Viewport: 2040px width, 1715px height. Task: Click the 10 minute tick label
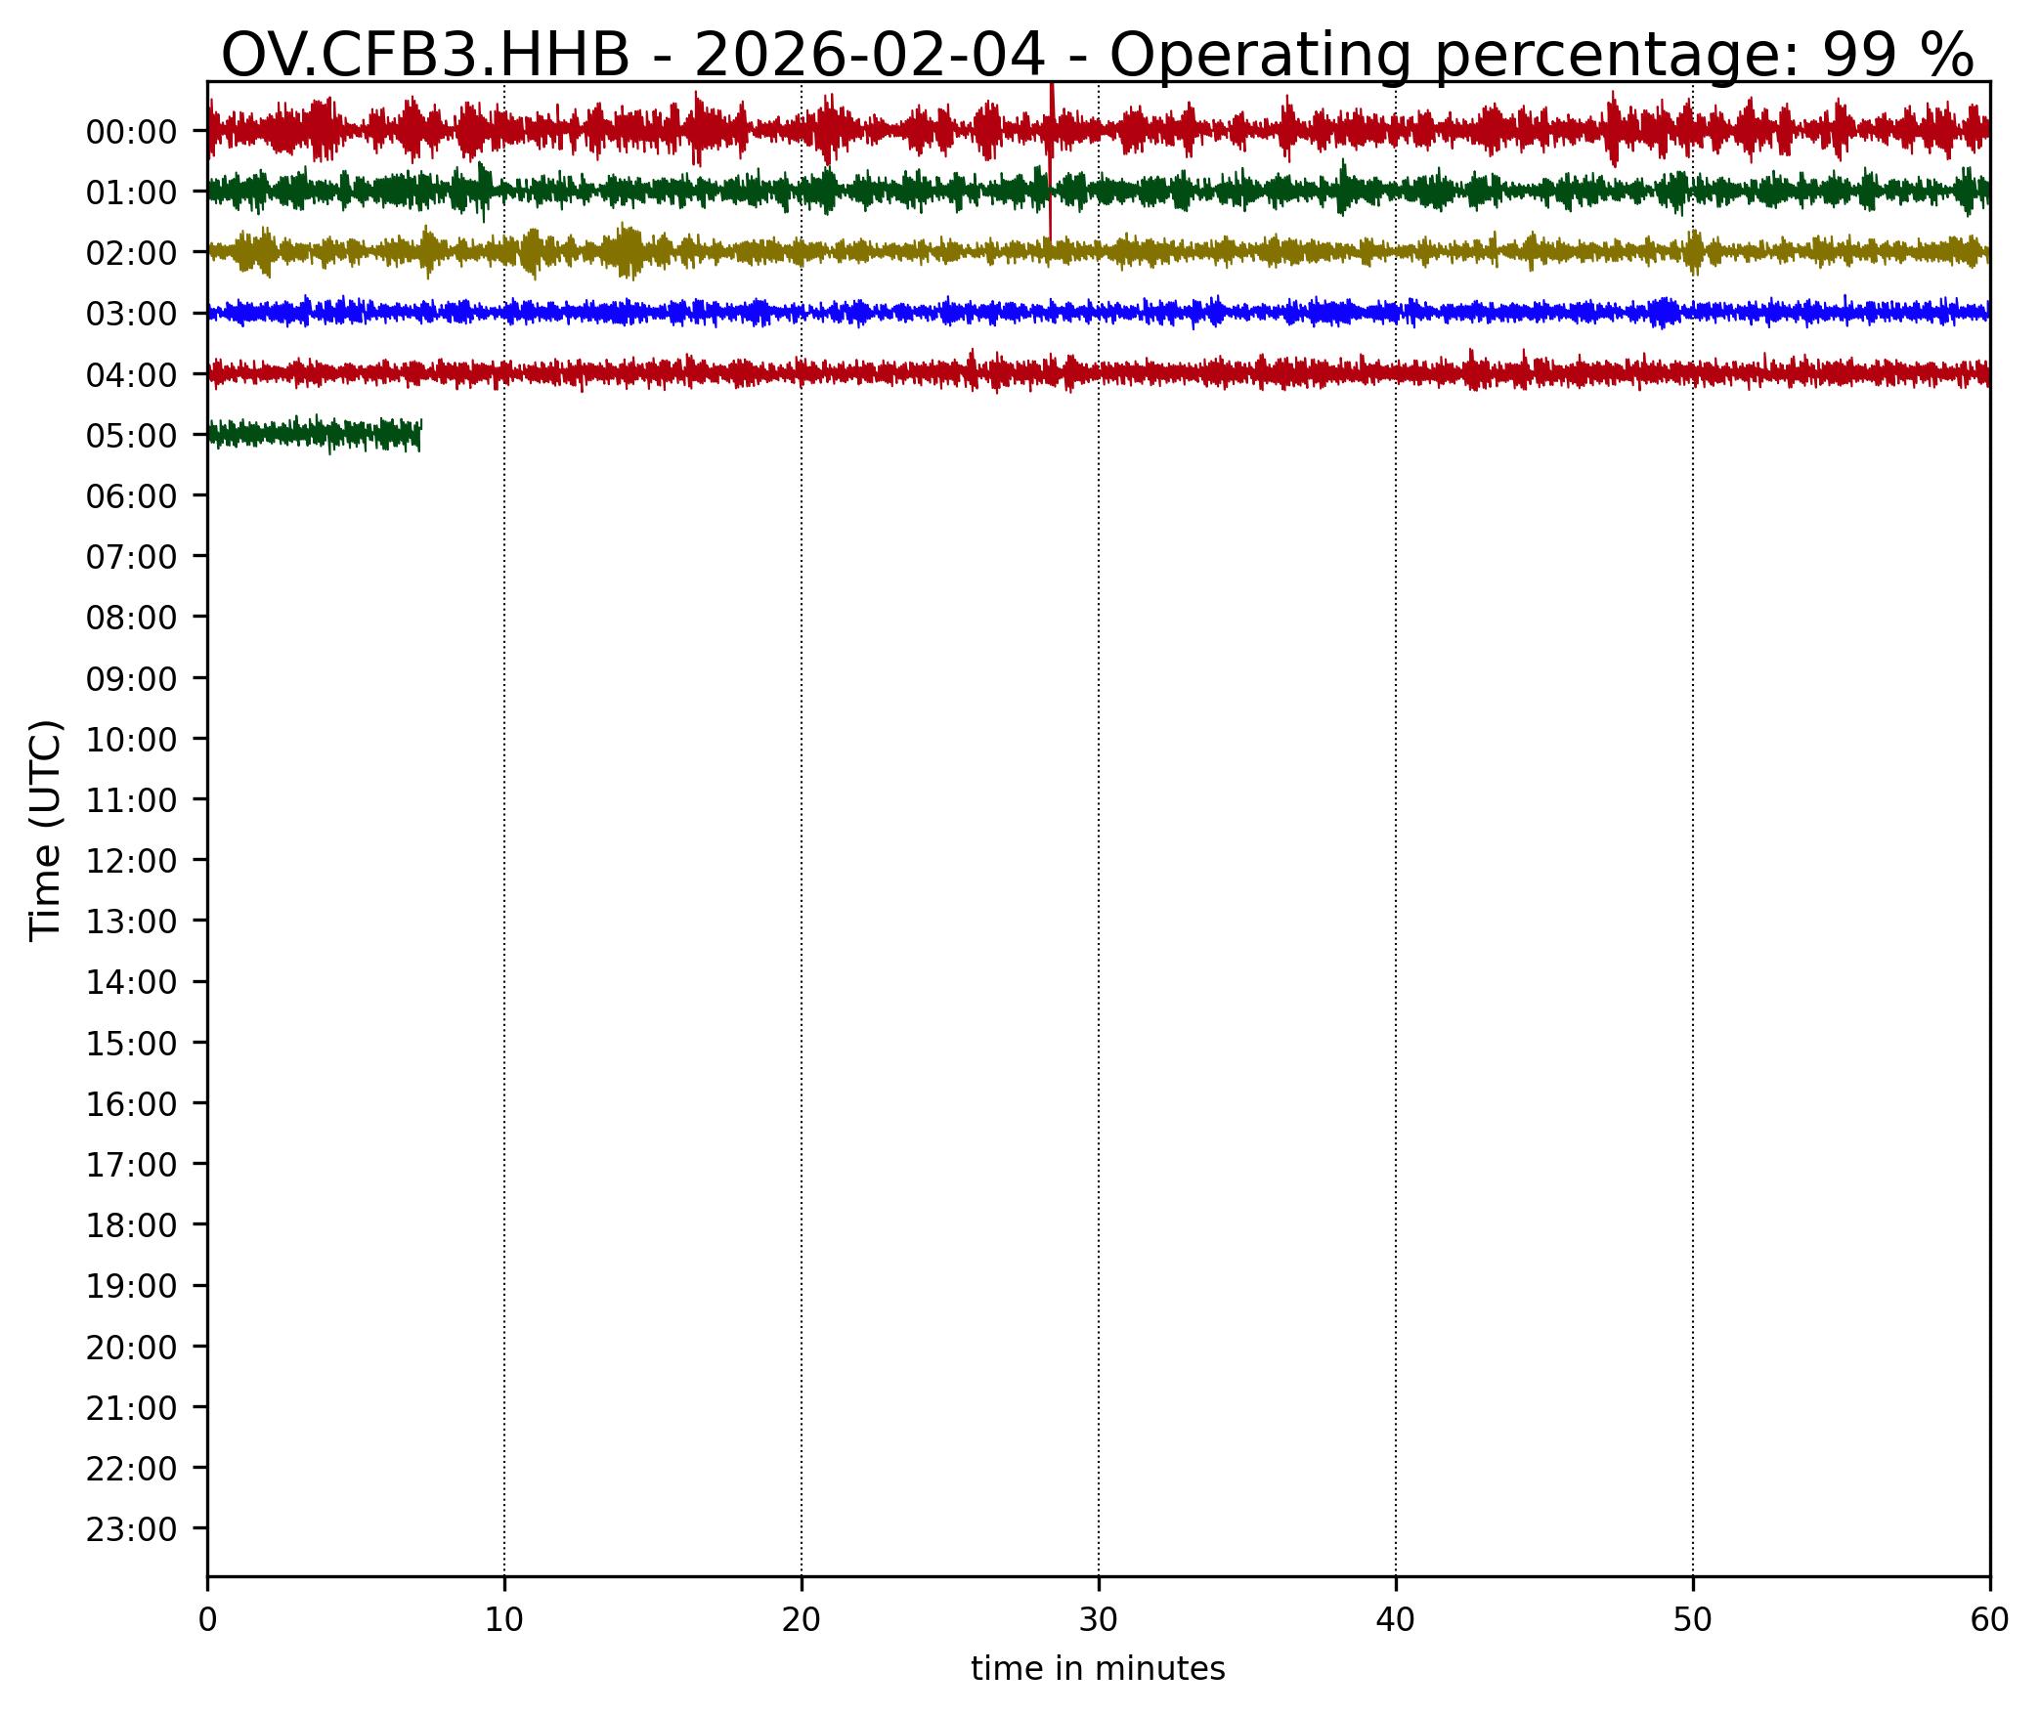pyautogui.click(x=503, y=1621)
